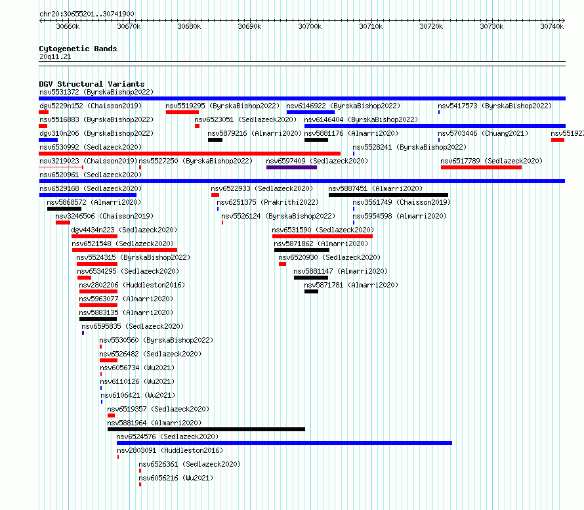Screen dimensions: 584x510
Task: Click the 30700k ruler position label
Action: point(310,26)
